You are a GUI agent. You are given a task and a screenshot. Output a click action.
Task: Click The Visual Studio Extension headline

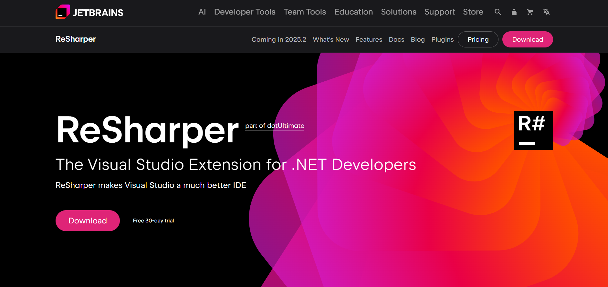coord(236,164)
